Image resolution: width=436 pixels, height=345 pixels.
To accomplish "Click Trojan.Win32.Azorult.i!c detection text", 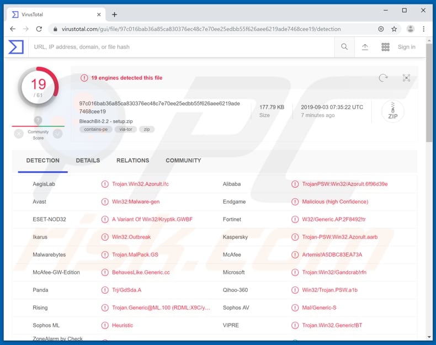I will coord(140,184).
